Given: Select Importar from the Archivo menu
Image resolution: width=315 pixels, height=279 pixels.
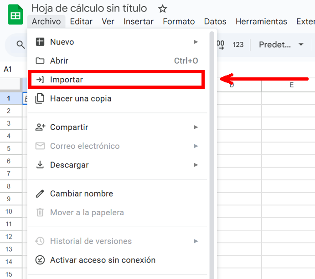Looking at the screenshot, I should (x=67, y=80).
